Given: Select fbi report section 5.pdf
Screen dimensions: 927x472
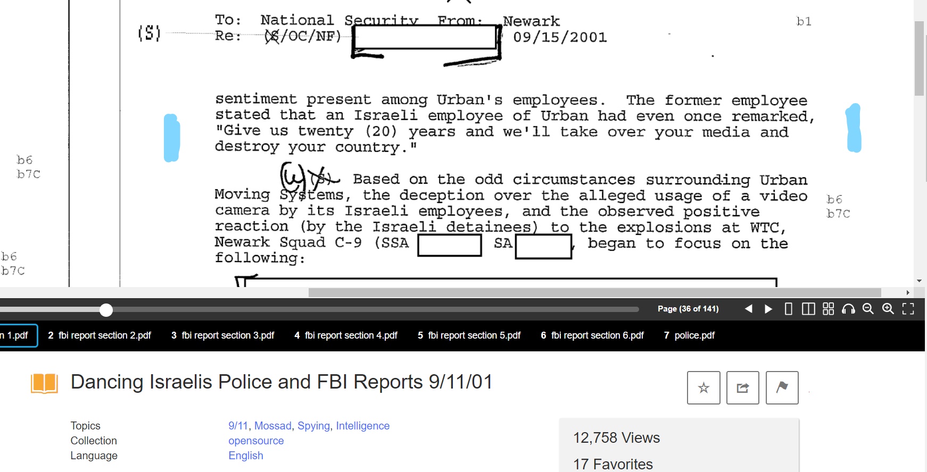Looking at the screenshot, I should click(469, 335).
